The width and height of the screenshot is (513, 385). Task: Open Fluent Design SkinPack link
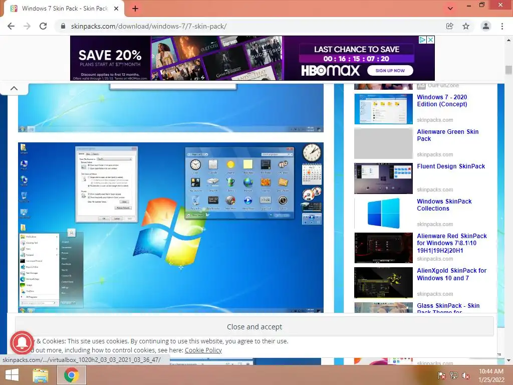[451, 166]
